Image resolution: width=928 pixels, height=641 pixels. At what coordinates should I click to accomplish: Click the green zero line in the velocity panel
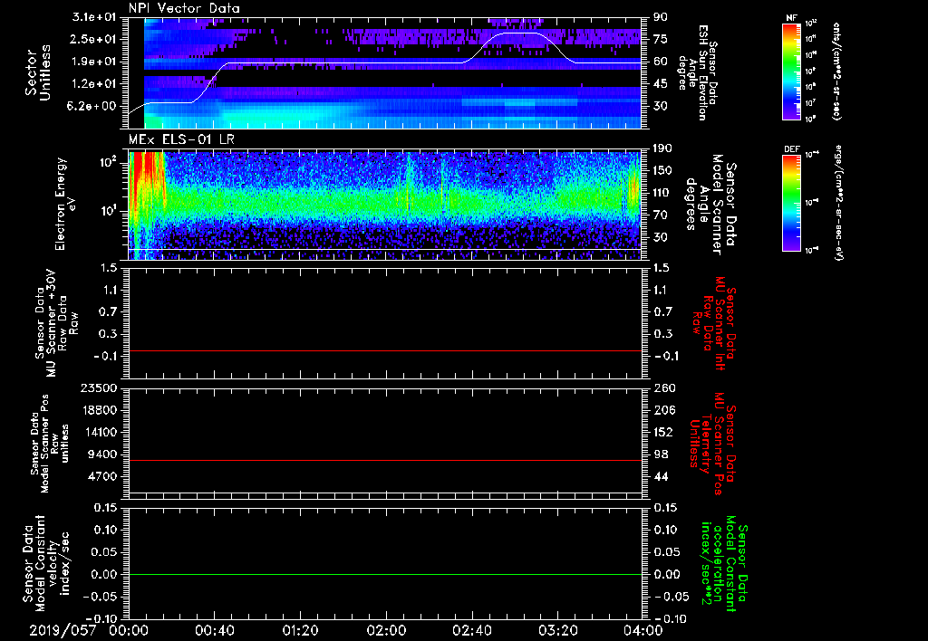click(x=385, y=574)
